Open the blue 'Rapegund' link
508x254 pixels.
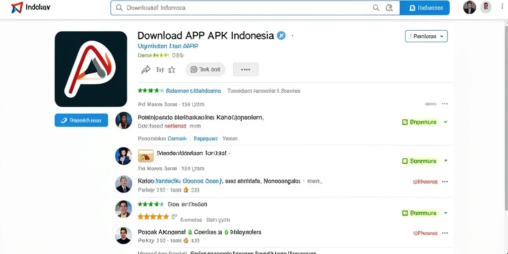pos(206,139)
